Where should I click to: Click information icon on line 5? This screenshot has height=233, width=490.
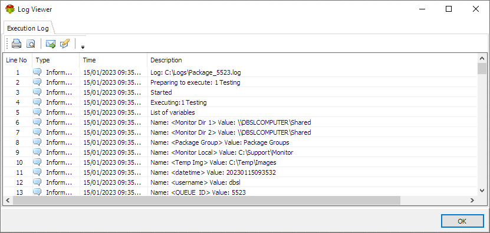37,112
